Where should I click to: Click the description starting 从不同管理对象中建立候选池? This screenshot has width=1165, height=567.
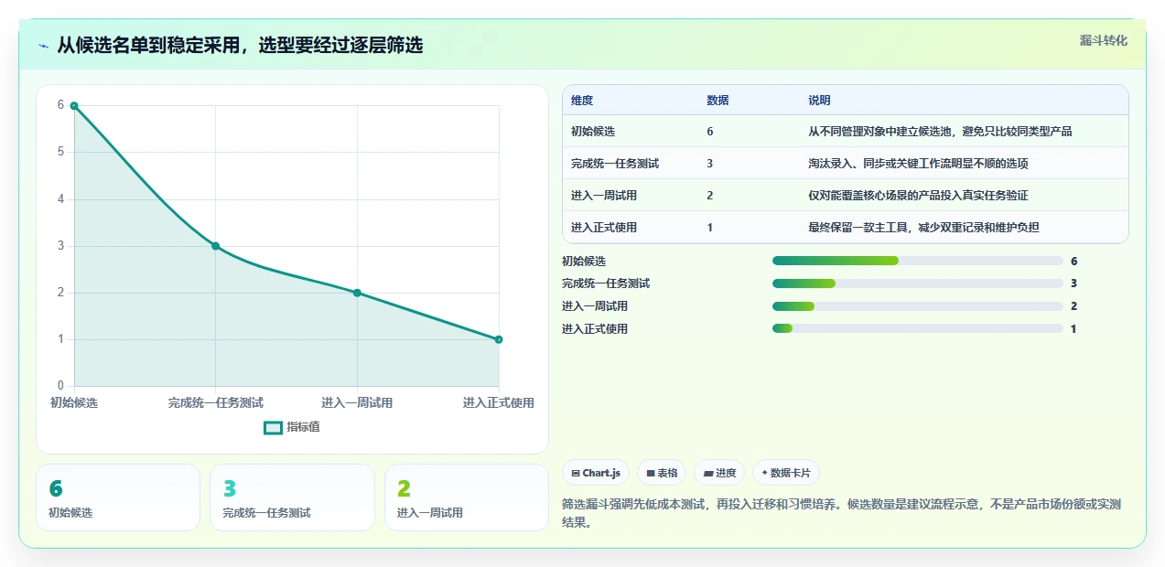click(x=940, y=132)
